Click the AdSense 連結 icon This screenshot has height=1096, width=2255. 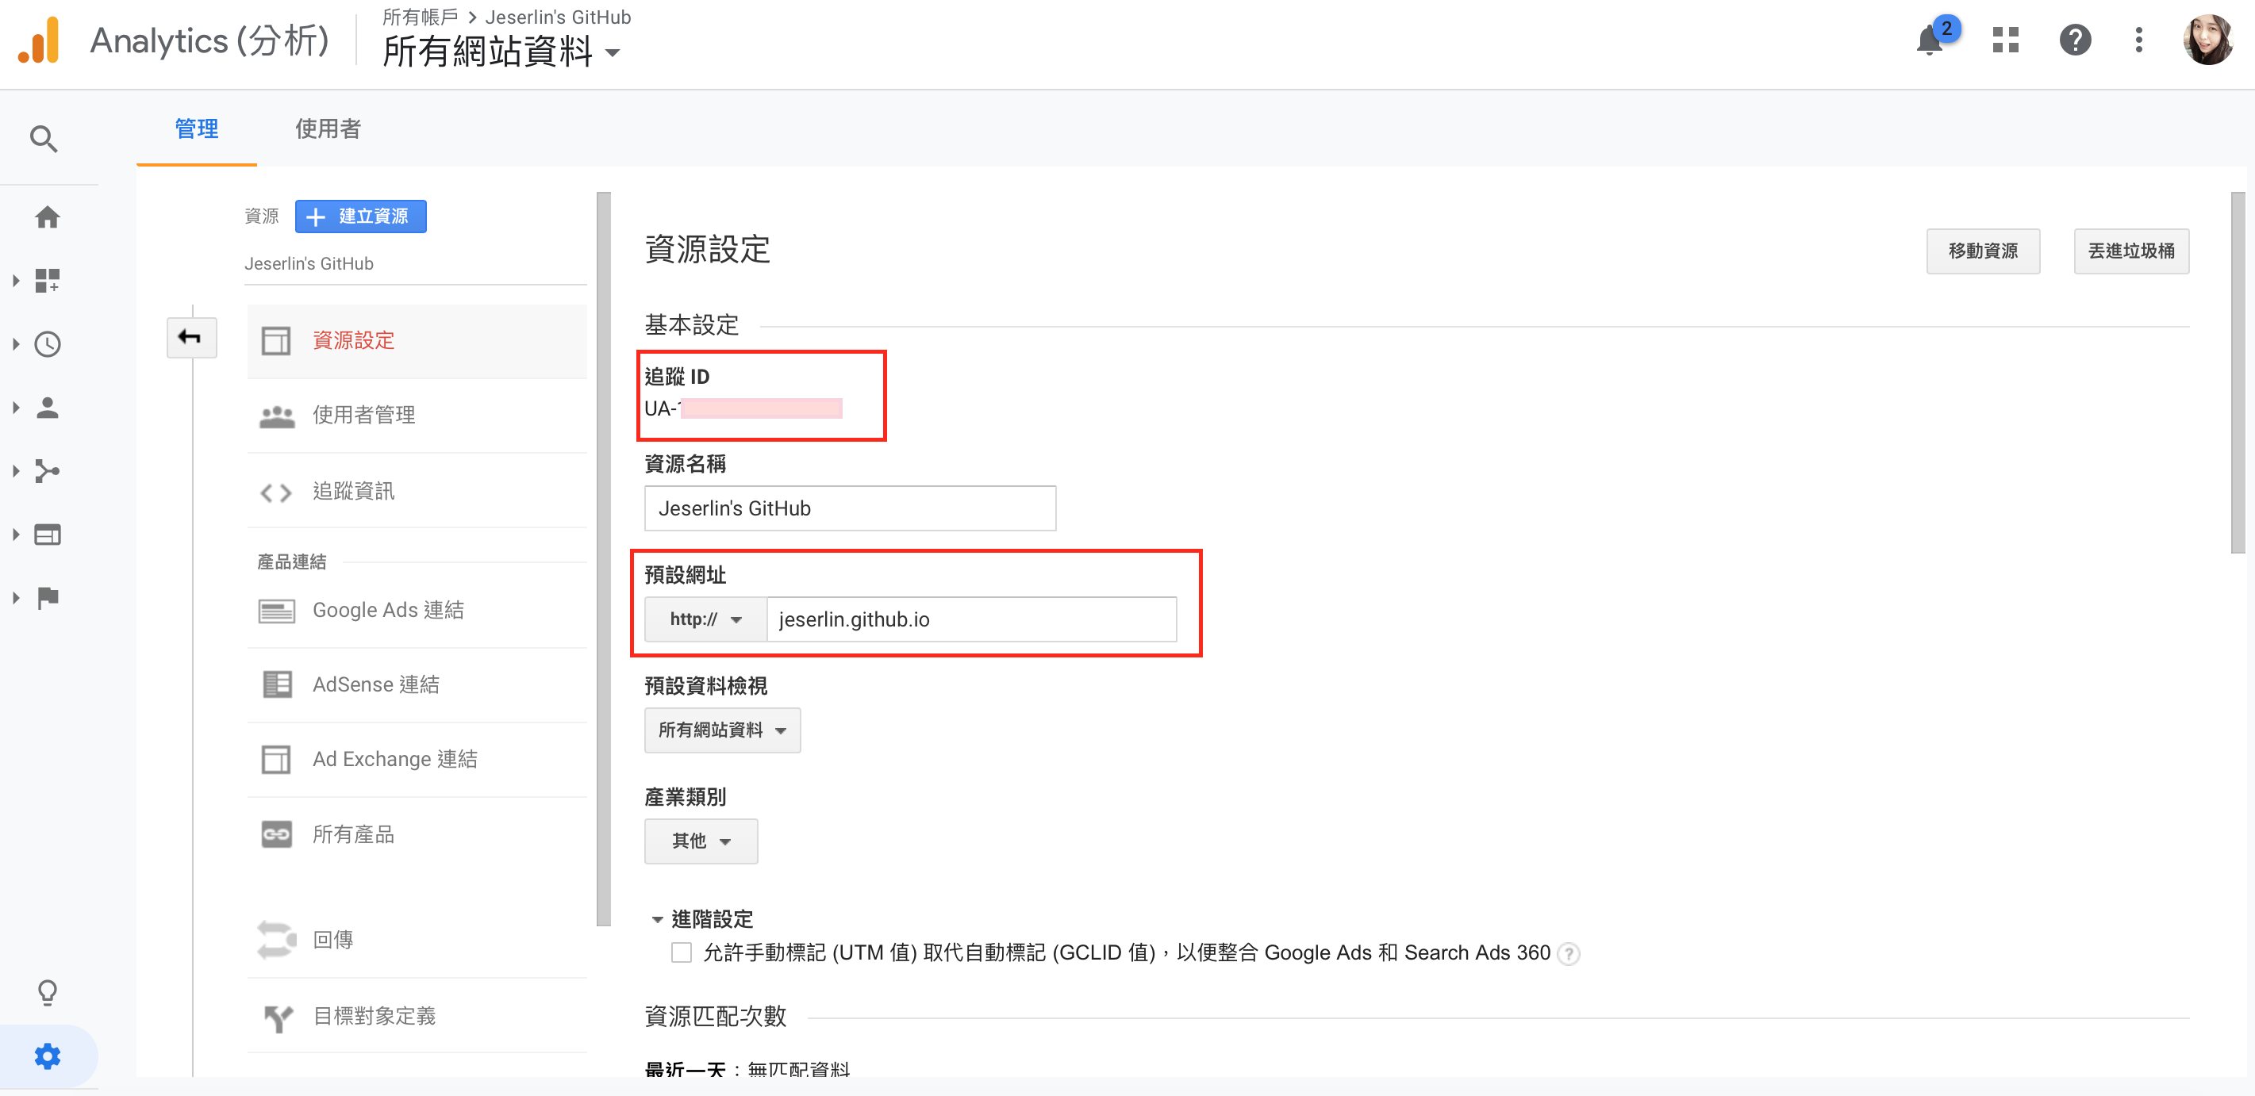tap(277, 685)
